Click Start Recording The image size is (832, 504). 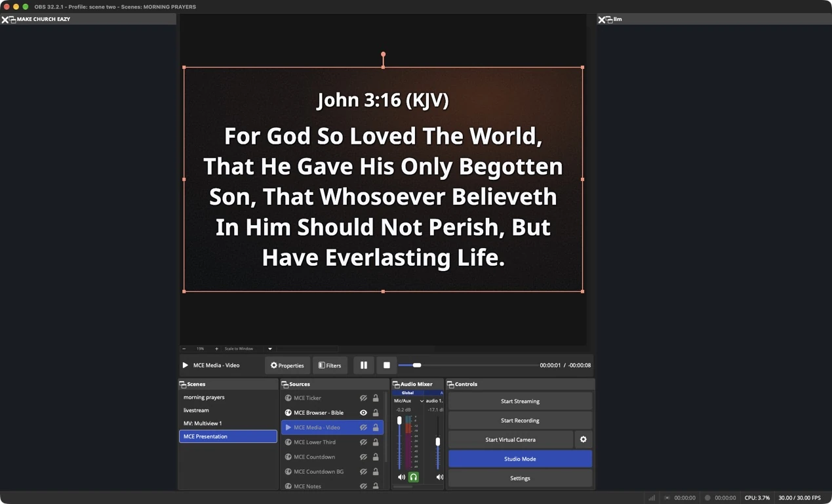tap(521, 421)
